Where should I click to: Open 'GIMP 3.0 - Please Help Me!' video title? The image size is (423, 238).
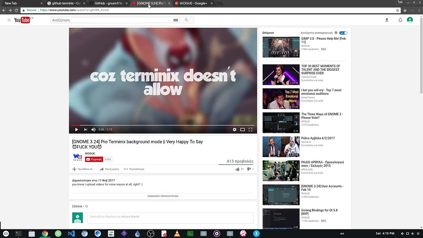click(324, 40)
